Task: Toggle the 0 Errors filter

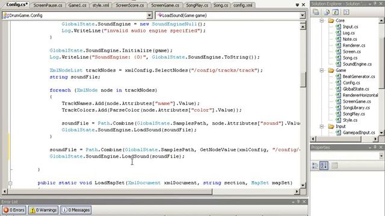Action: tap(14, 210)
